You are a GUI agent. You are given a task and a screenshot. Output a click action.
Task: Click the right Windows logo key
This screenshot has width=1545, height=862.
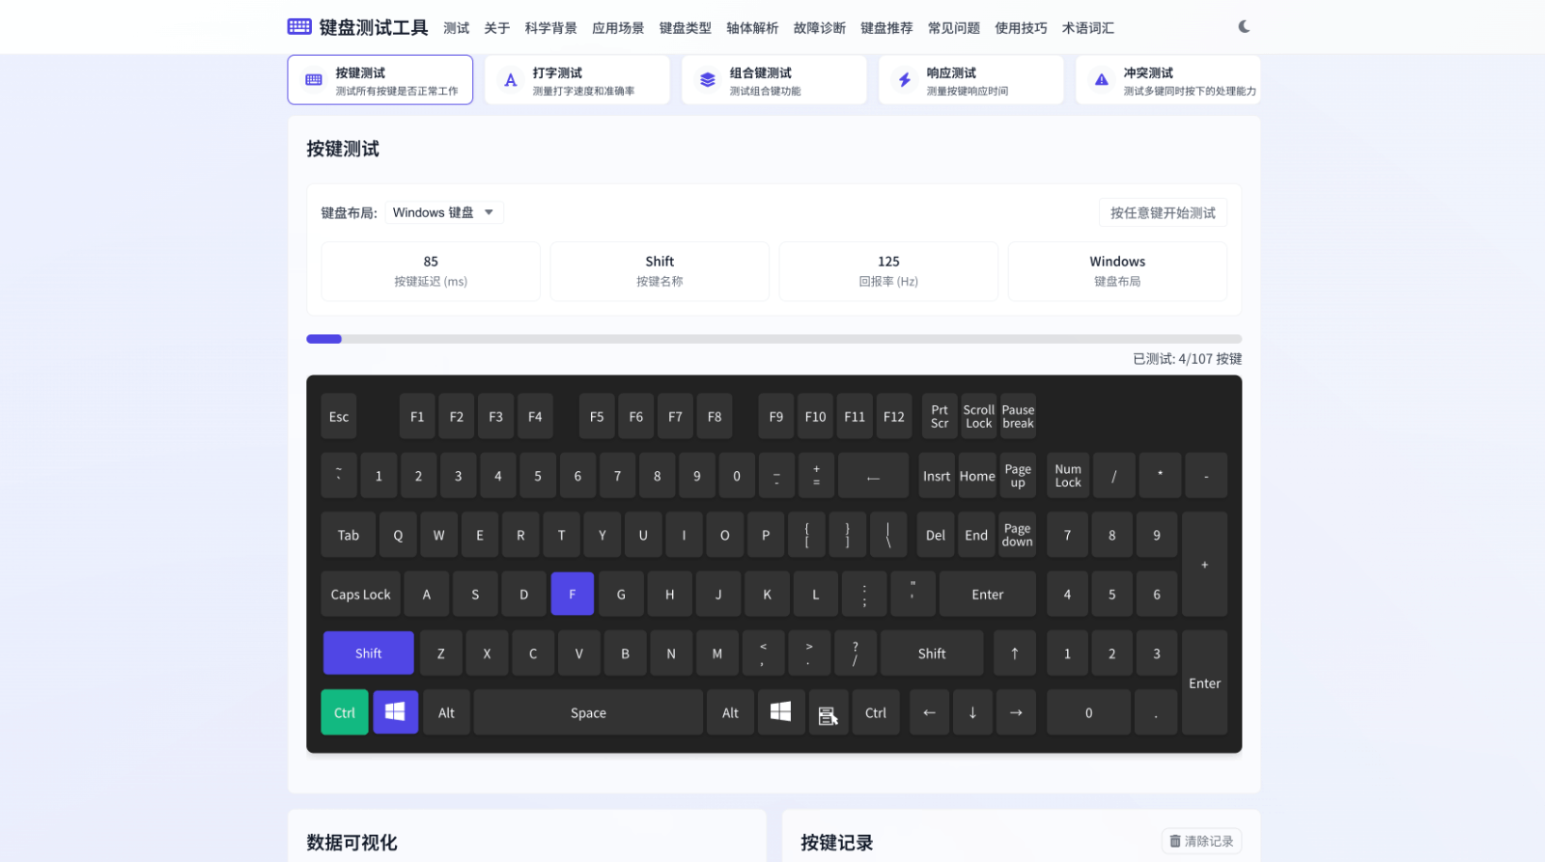(x=781, y=712)
